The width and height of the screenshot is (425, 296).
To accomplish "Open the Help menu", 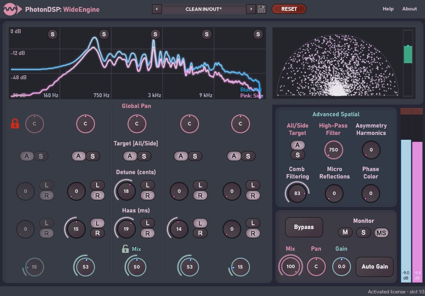I will [x=388, y=9].
